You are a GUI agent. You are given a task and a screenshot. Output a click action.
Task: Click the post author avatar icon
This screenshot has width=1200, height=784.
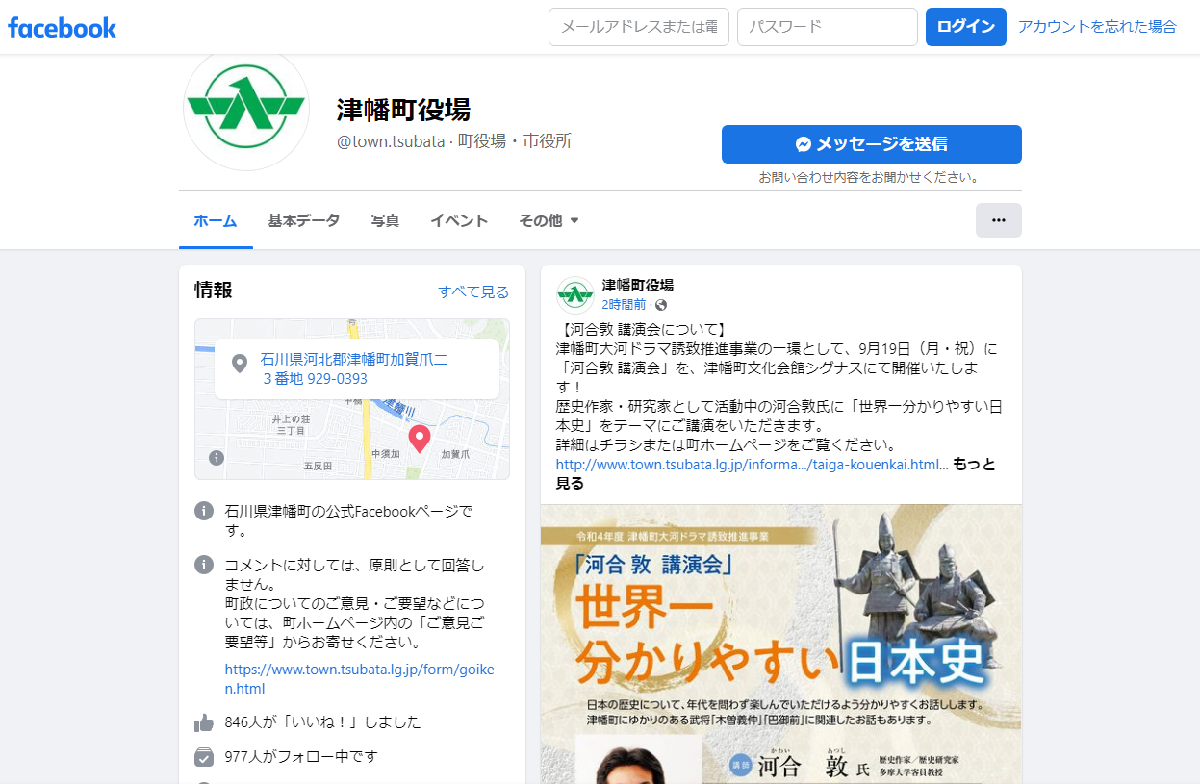tap(575, 294)
